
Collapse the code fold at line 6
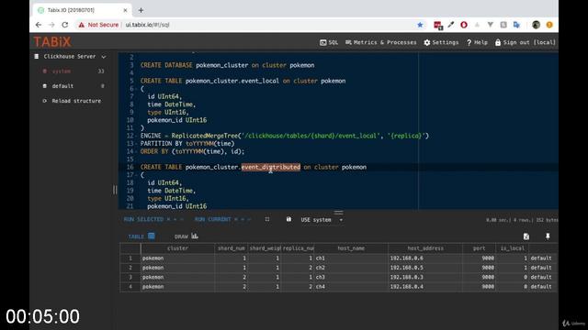(x=135, y=89)
